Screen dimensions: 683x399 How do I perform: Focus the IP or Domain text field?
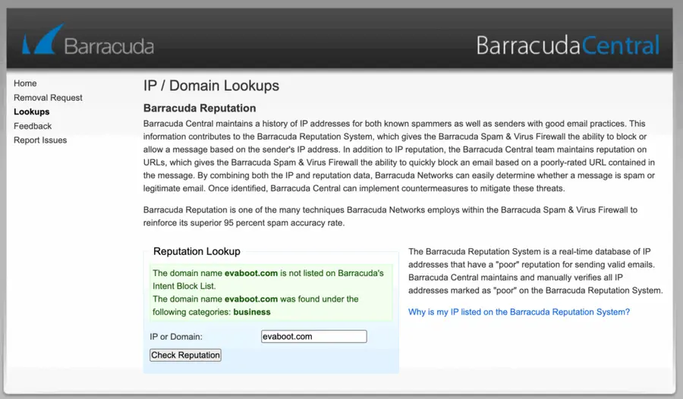point(314,336)
